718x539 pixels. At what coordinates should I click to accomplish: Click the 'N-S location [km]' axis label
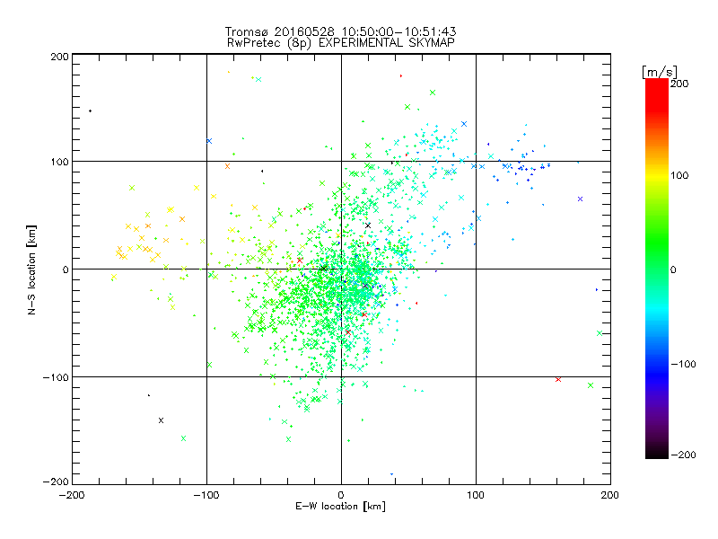[31, 269]
